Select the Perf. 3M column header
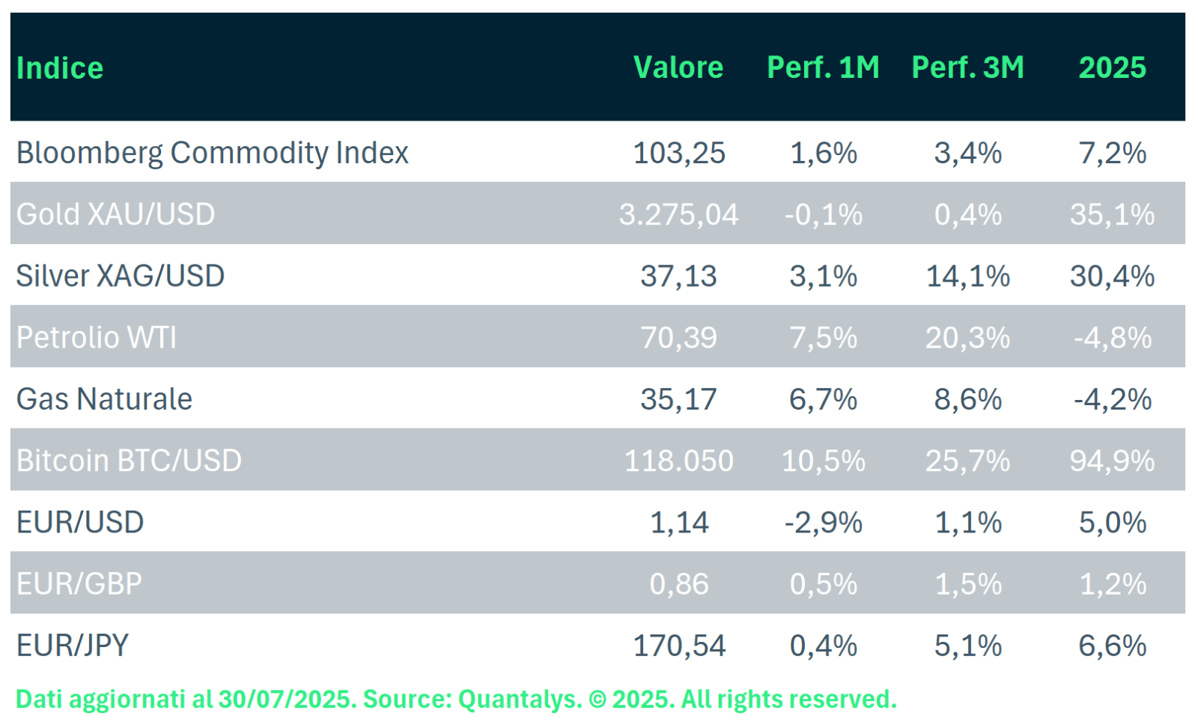The image size is (1198, 722). (x=967, y=67)
